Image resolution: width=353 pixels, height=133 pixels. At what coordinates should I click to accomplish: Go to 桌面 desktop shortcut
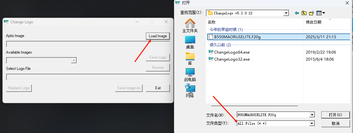tap(190, 42)
